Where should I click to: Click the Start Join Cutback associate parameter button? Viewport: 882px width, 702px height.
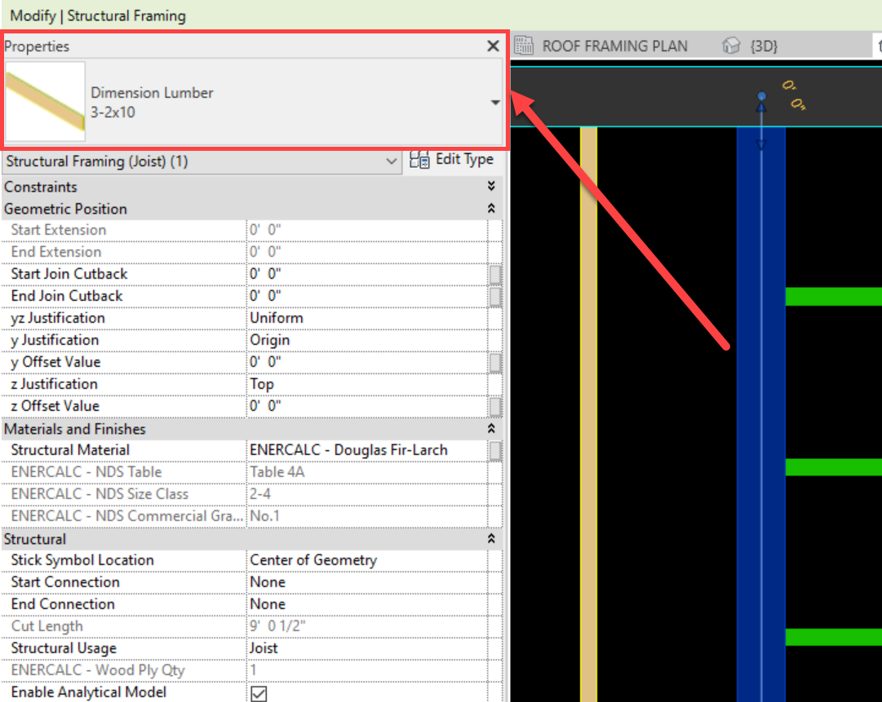tap(495, 275)
